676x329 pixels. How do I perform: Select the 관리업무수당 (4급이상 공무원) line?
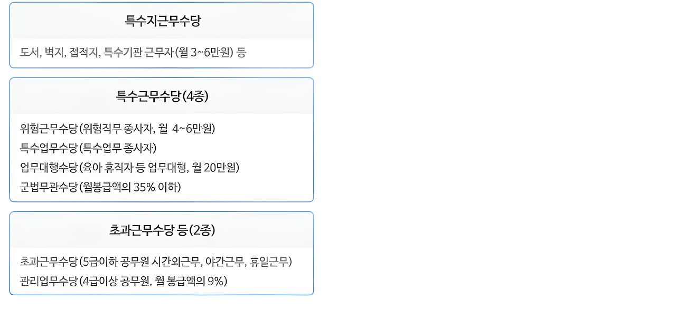coord(124,282)
